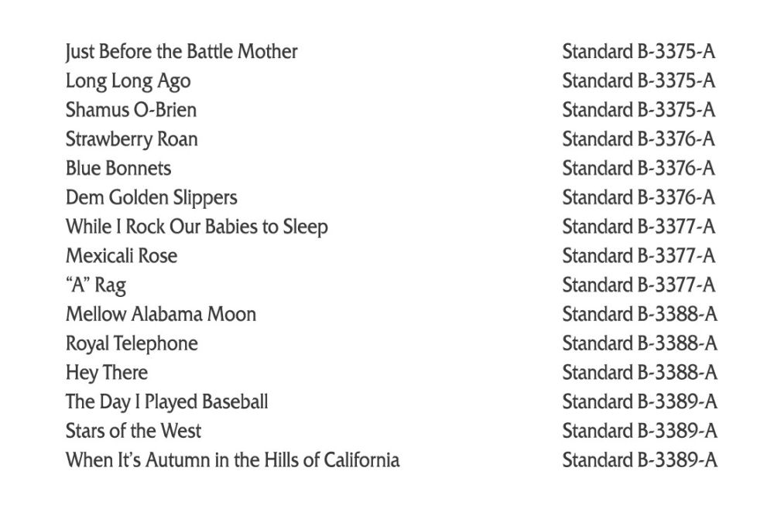Viewport: 774px width, 519px height.
Task: Select the Long Long Ago title
Action: click(128, 81)
